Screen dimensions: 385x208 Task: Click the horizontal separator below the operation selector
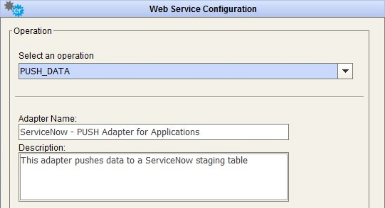(189, 96)
